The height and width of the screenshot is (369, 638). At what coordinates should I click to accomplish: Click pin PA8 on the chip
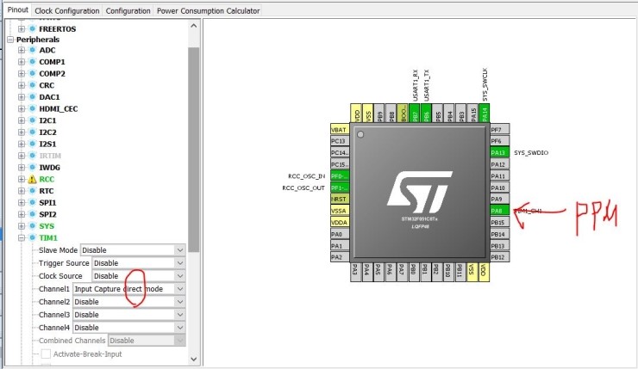[499, 211]
